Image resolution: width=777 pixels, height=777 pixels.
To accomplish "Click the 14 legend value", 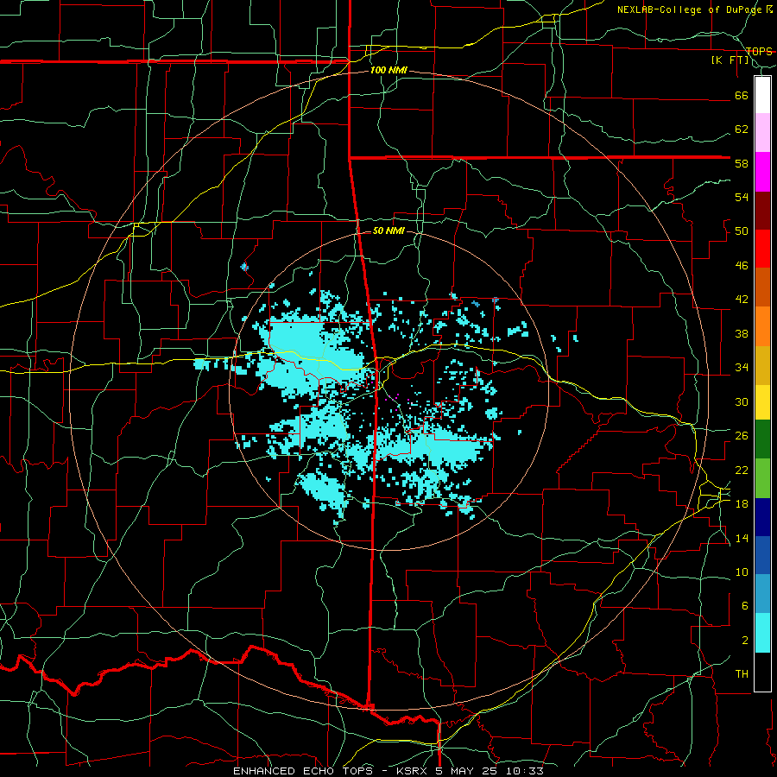I will pyautogui.click(x=742, y=538).
